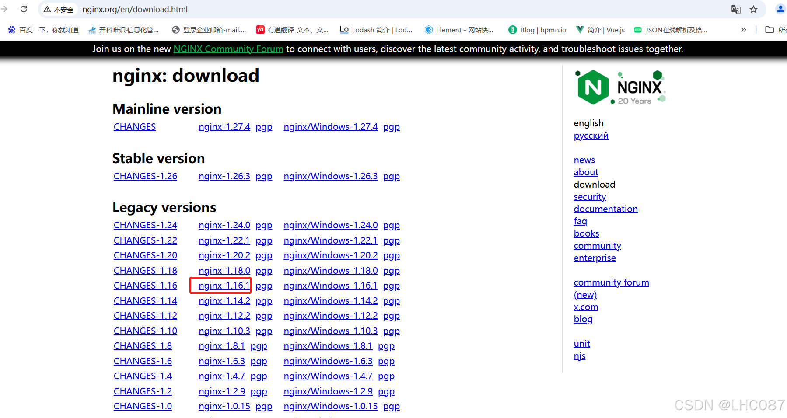
Task: Open pgp signature next to nginx-1.26.3
Action: pyautogui.click(x=264, y=177)
